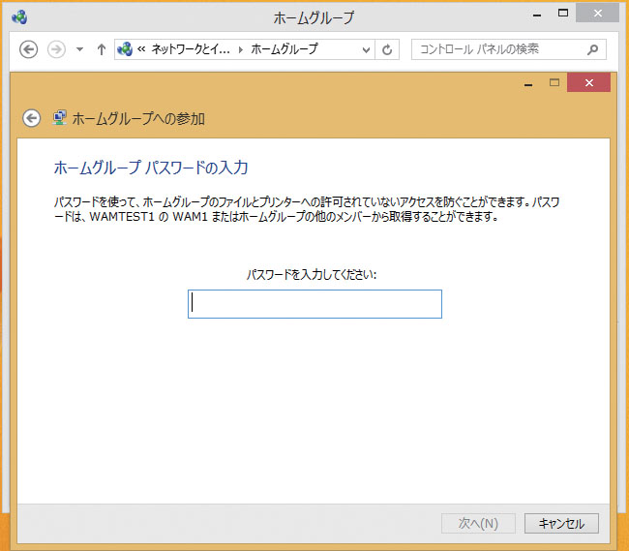Select the ネットワークとイ... breadcrumb

[191, 49]
